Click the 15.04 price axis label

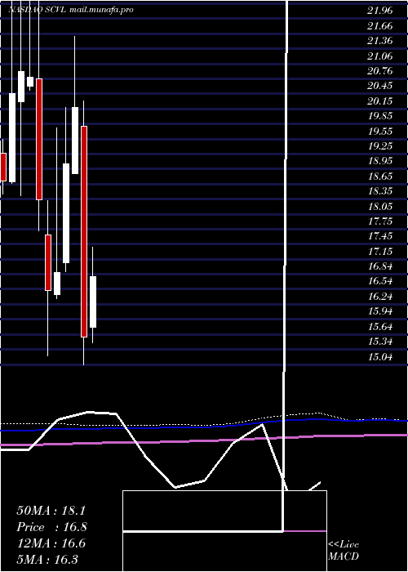tap(380, 356)
